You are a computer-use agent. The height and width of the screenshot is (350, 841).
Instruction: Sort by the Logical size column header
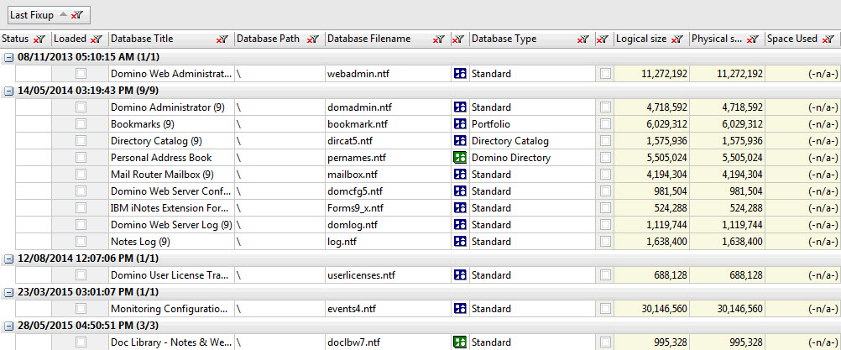tap(640, 39)
